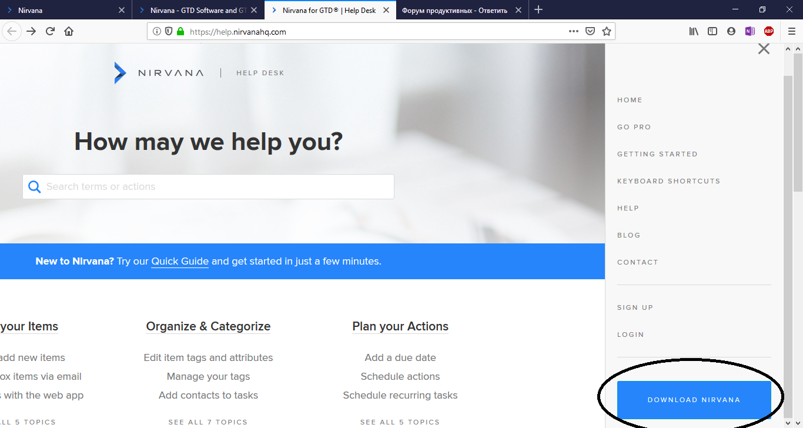Open the Firefox library icon
This screenshot has width=803, height=428.
tap(694, 32)
